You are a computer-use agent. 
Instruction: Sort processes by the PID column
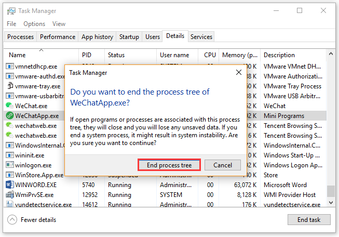coord(87,55)
